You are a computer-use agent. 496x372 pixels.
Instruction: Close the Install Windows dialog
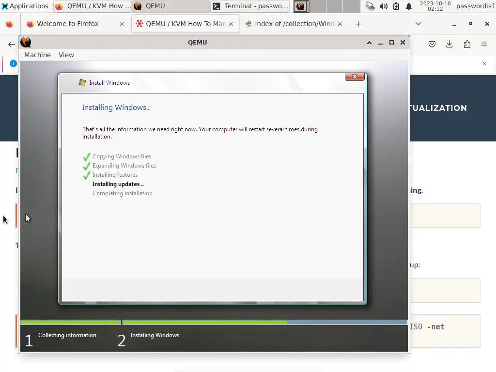[x=355, y=77]
